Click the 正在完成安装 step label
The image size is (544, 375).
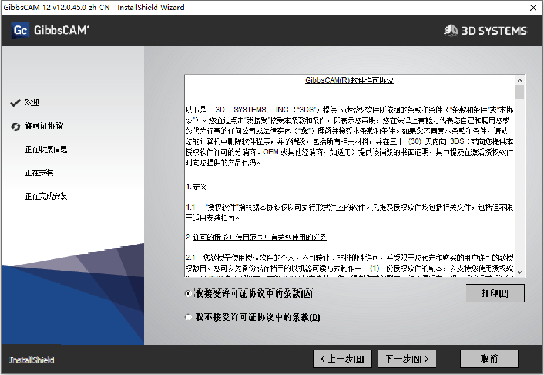[x=46, y=197]
